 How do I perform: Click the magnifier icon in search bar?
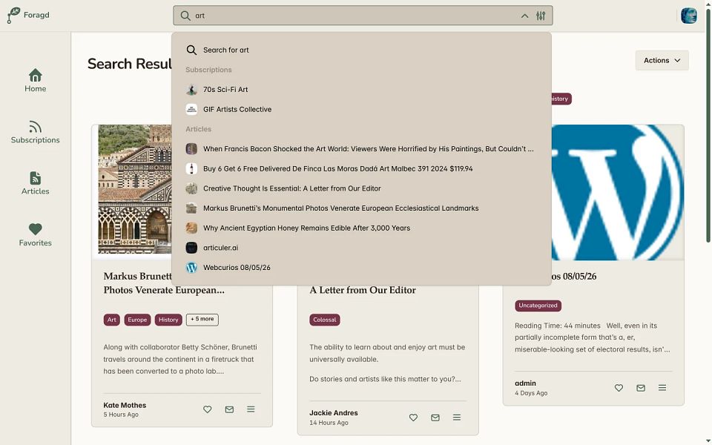[x=185, y=16]
